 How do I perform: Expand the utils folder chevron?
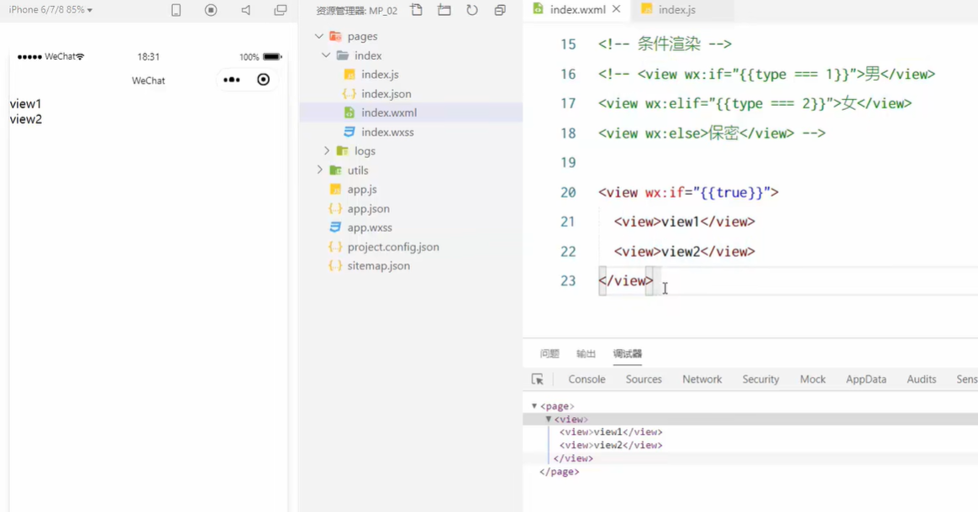319,170
